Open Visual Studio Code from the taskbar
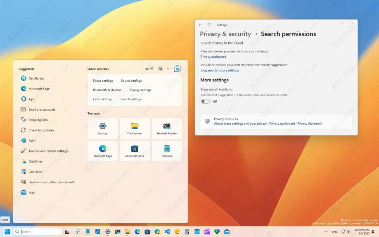Viewport: 379px width, 237px height. (167, 232)
